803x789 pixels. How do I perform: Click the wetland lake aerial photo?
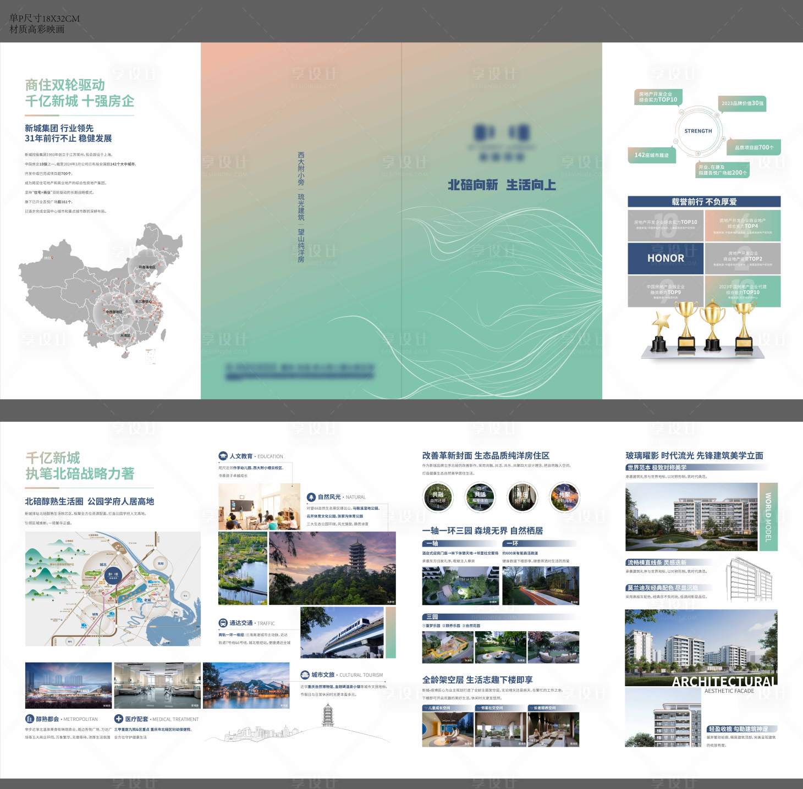[243, 567]
